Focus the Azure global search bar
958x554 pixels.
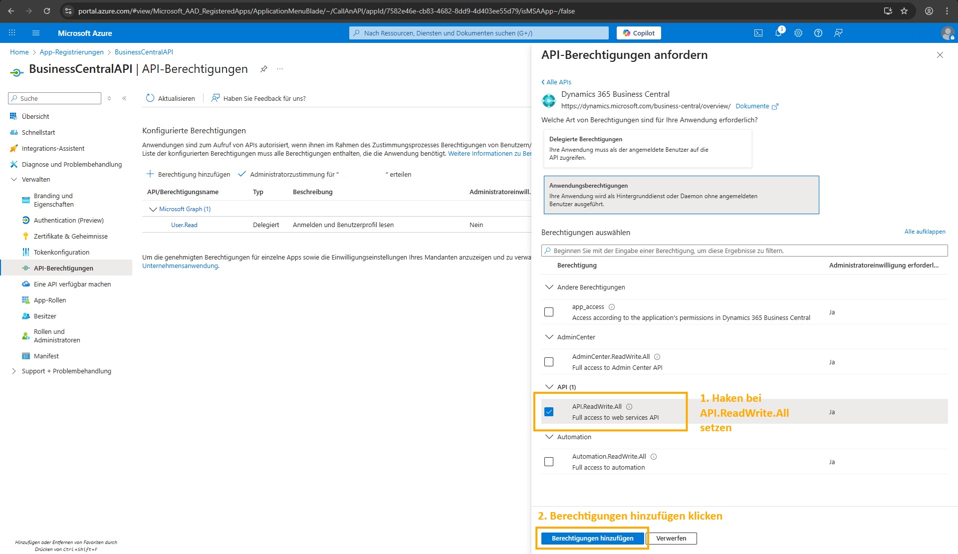(x=479, y=33)
